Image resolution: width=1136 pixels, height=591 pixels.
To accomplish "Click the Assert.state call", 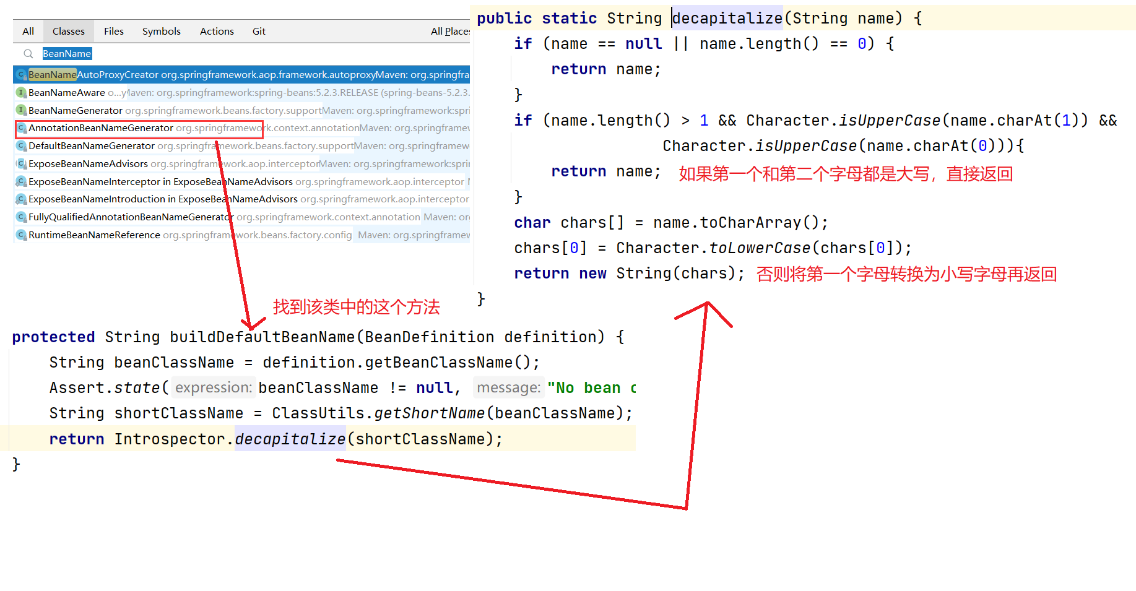I will [x=104, y=387].
